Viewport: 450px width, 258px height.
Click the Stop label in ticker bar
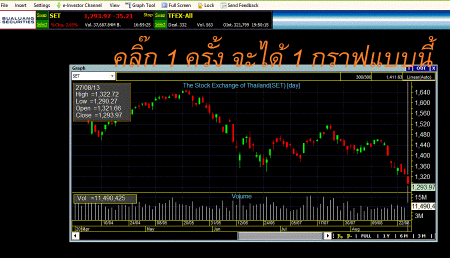pos(148,15)
